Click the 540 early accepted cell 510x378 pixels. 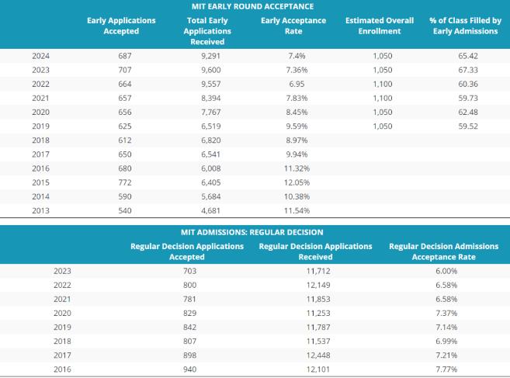(x=125, y=210)
